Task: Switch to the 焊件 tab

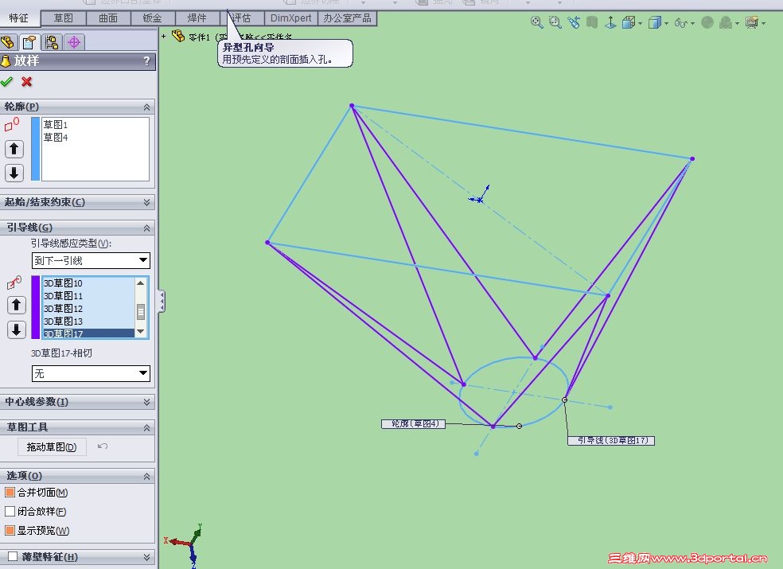Action: tap(197, 18)
